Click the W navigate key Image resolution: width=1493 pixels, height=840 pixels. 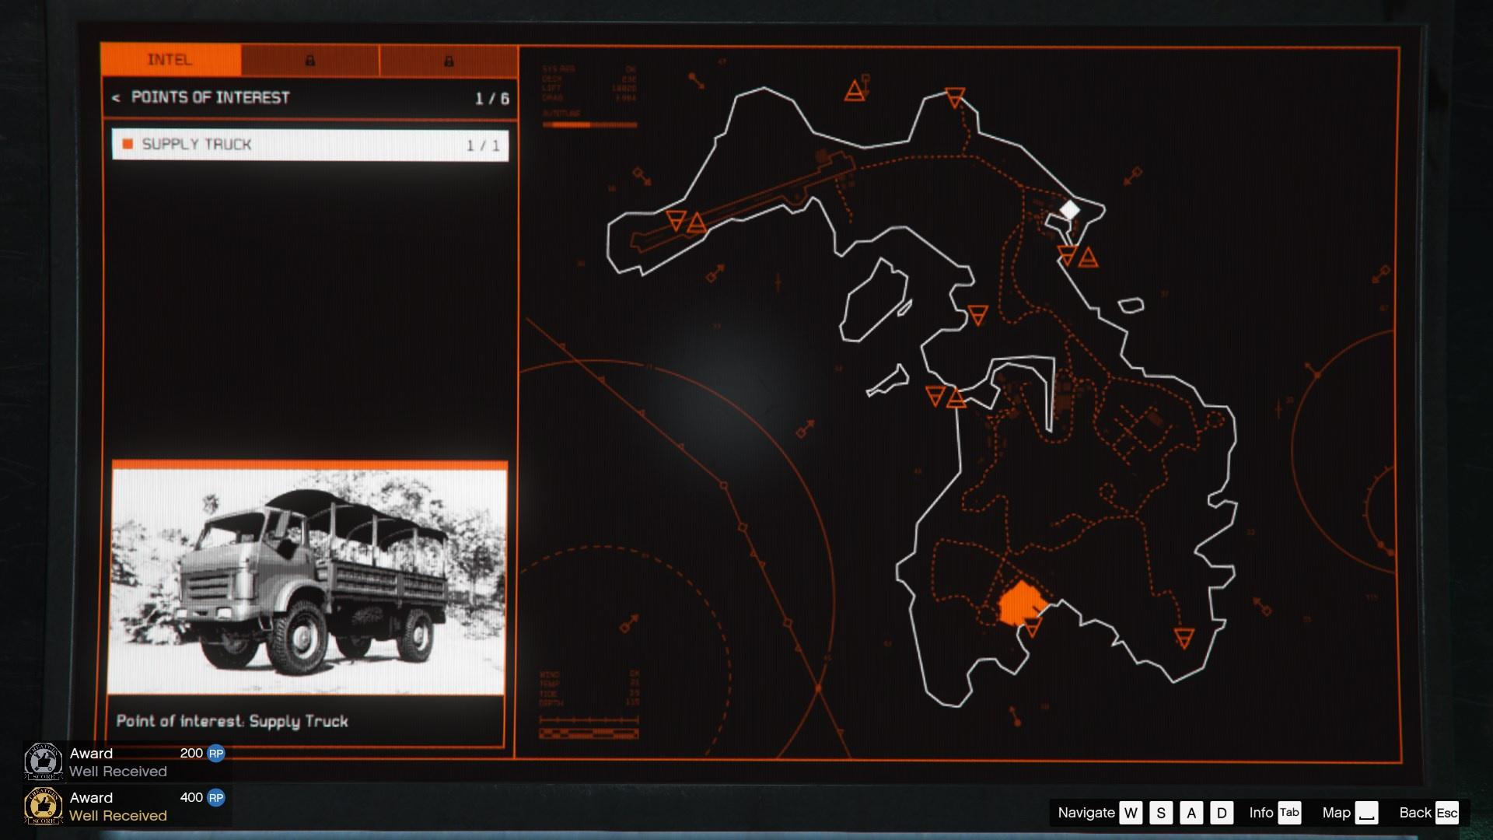coord(1131,813)
